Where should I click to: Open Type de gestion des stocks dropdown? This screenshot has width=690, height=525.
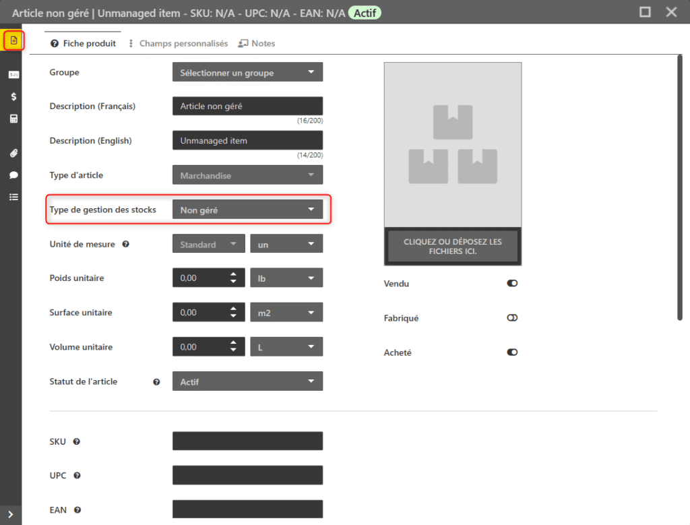247,210
